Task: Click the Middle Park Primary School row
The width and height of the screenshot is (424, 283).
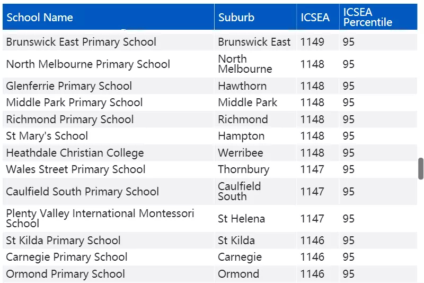Action: 210,102
